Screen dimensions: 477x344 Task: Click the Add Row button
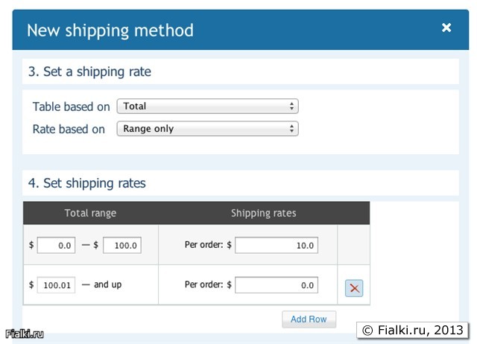(x=309, y=319)
